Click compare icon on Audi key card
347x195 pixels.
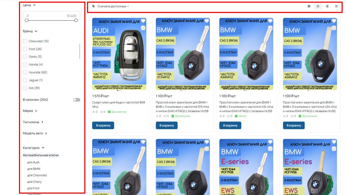[143, 28]
